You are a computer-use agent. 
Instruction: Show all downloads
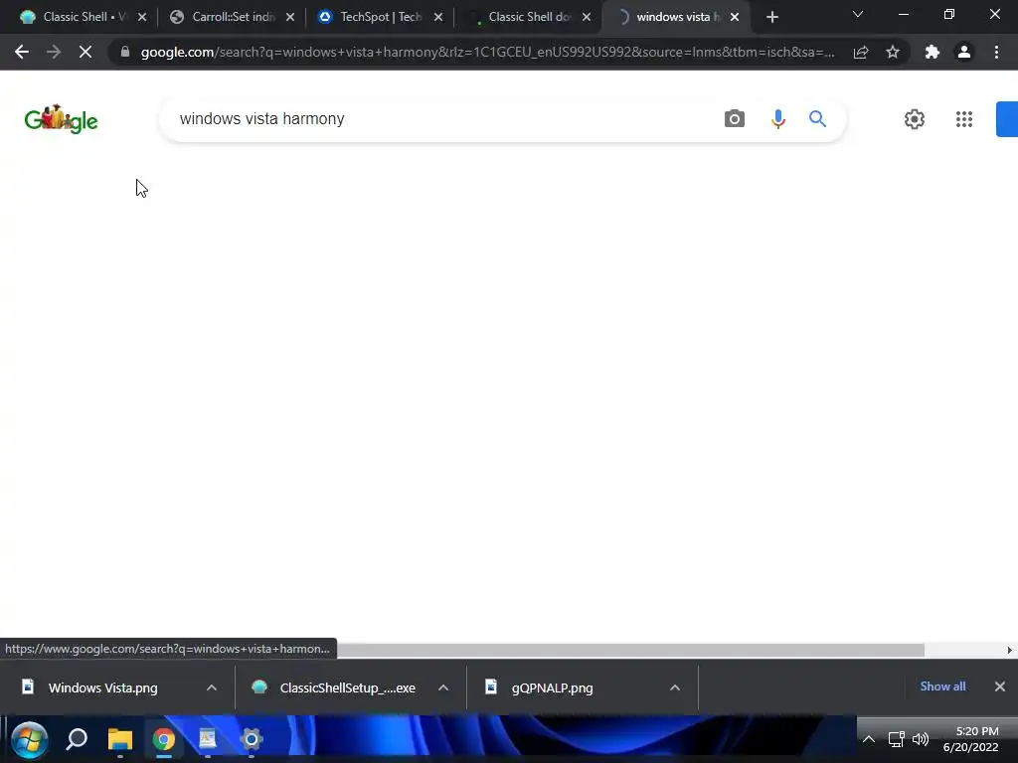click(942, 687)
